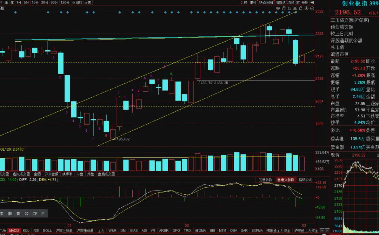Toggle the eye visibility icon above chart
Viewport: 379px width, 235px height.
(278, 8)
